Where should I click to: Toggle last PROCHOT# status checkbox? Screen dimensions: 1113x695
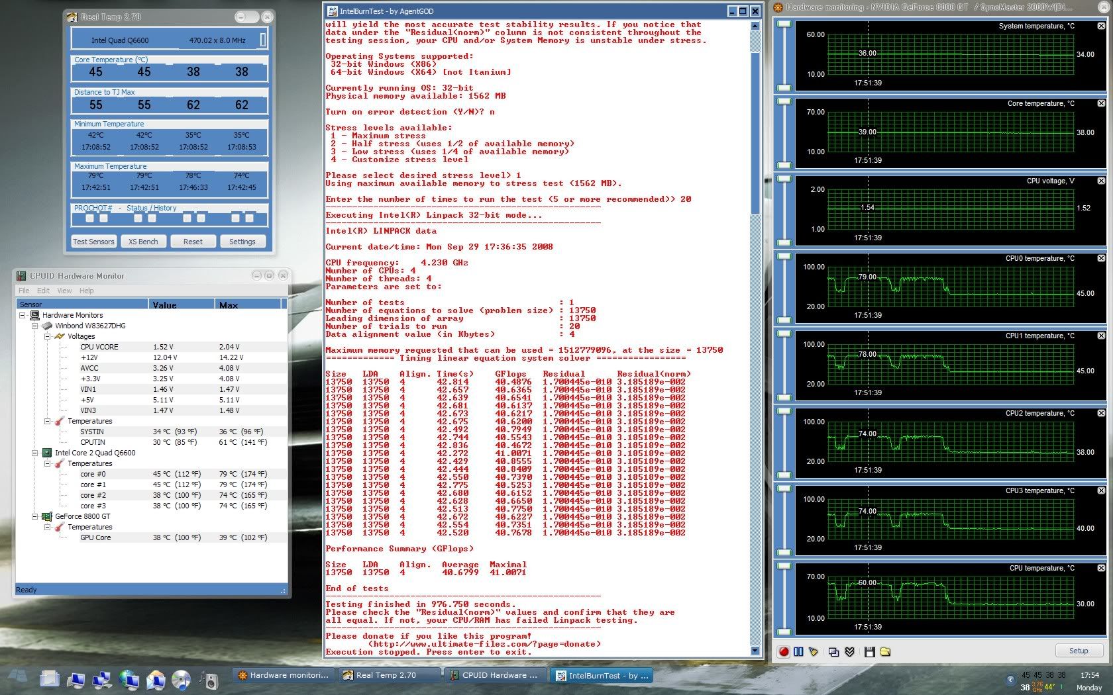tap(249, 218)
